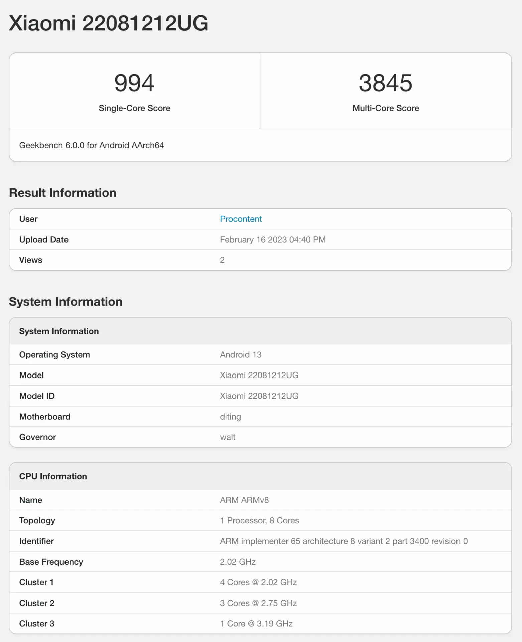Select the Android 13 operating system value

(x=241, y=355)
